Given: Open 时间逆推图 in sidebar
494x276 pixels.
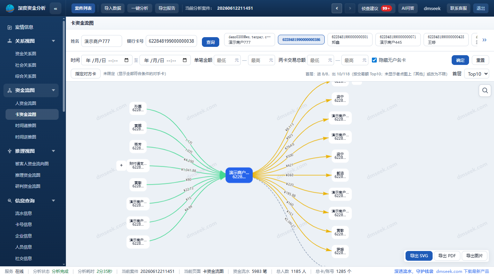Looking at the screenshot, I should [x=26, y=137].
